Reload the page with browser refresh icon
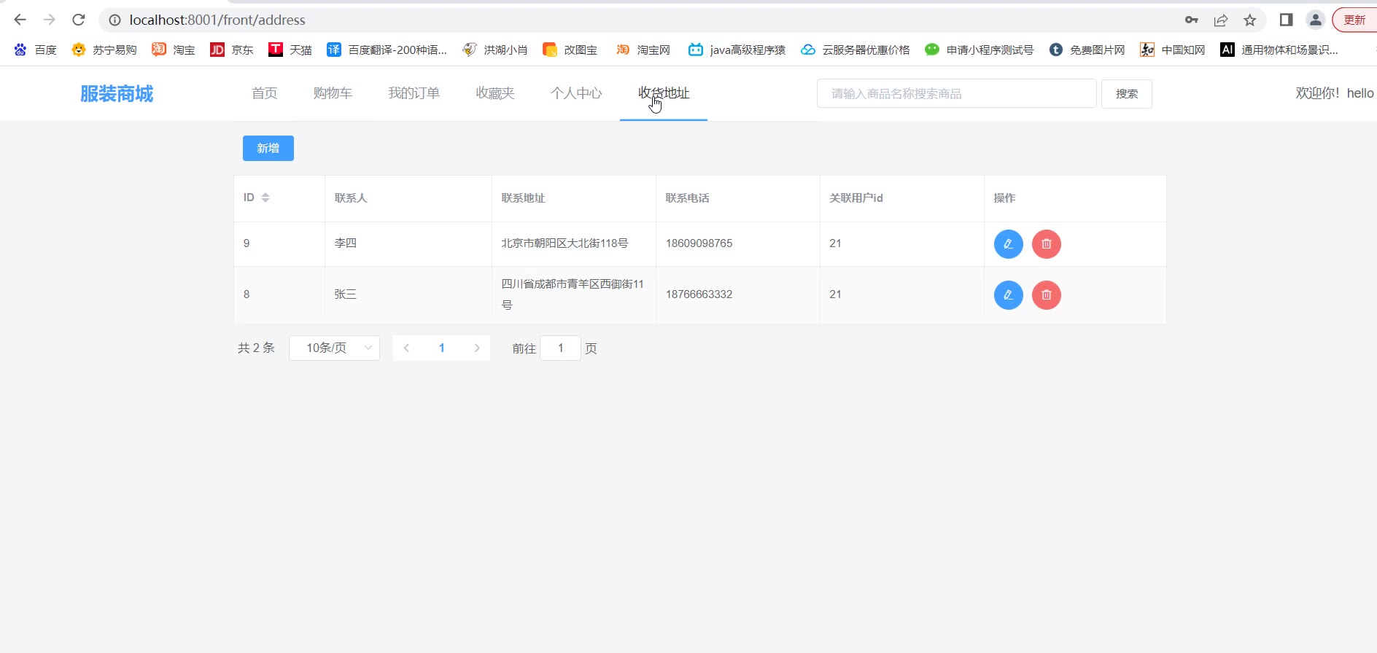This screenshot has height=653, width=1377. click(79, 20)
